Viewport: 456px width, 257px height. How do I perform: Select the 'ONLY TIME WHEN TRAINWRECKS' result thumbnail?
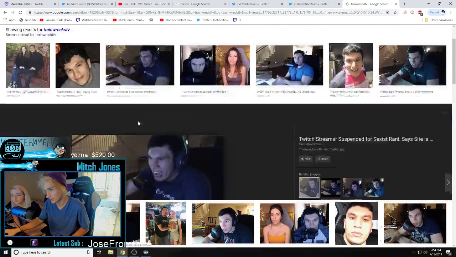tap(289, 65)
